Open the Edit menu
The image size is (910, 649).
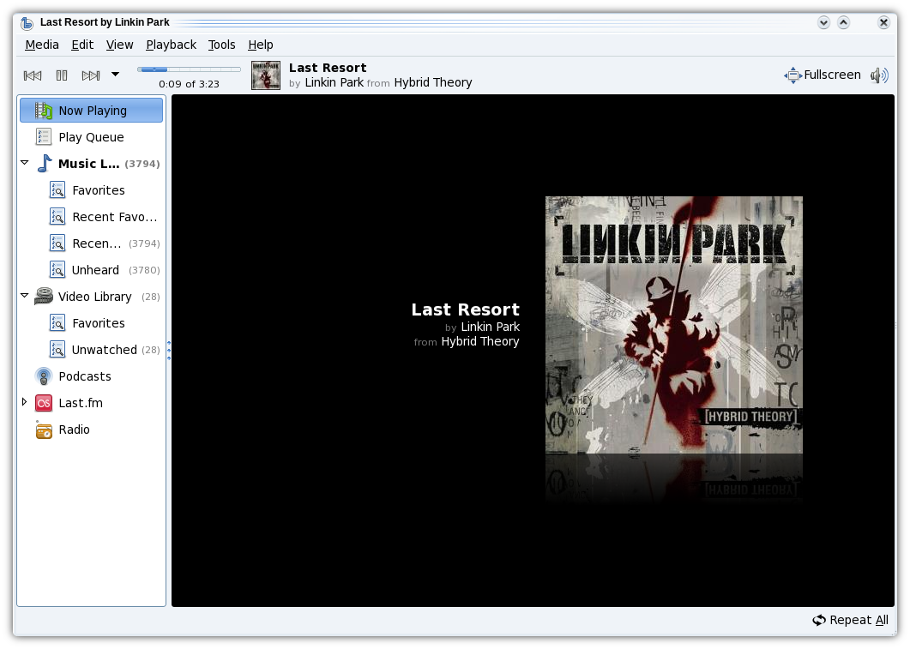pyautogui.click(x=82, y=45)
